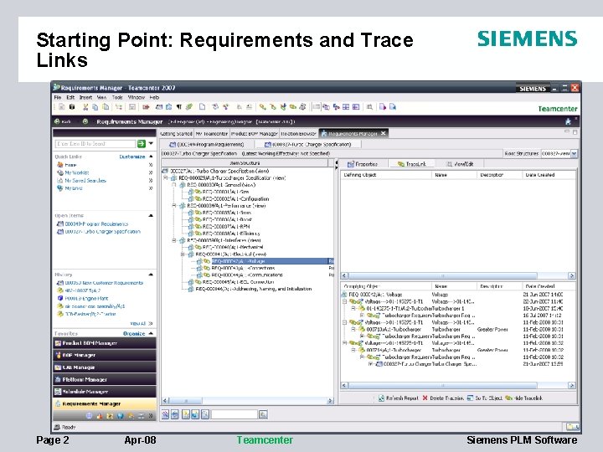The image size is (603, 452).
Task: Collapse the History section
Action: [x=151, y=275]
